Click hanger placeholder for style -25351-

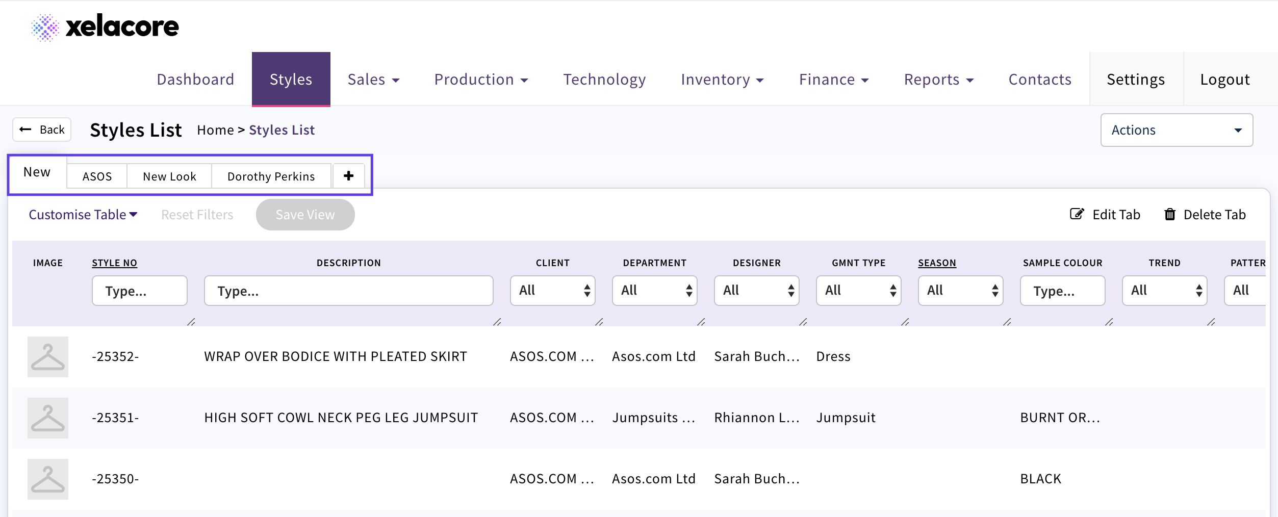click(48, 418)
